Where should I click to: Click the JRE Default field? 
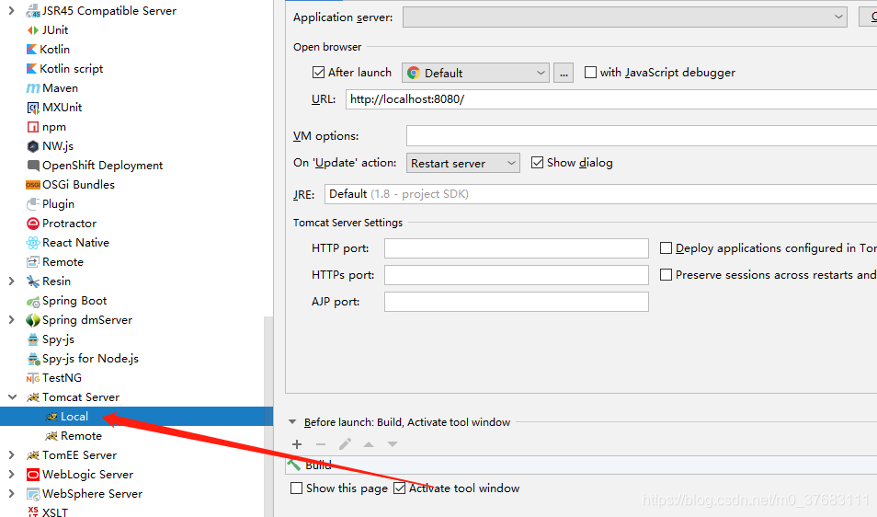pos(600,194)
